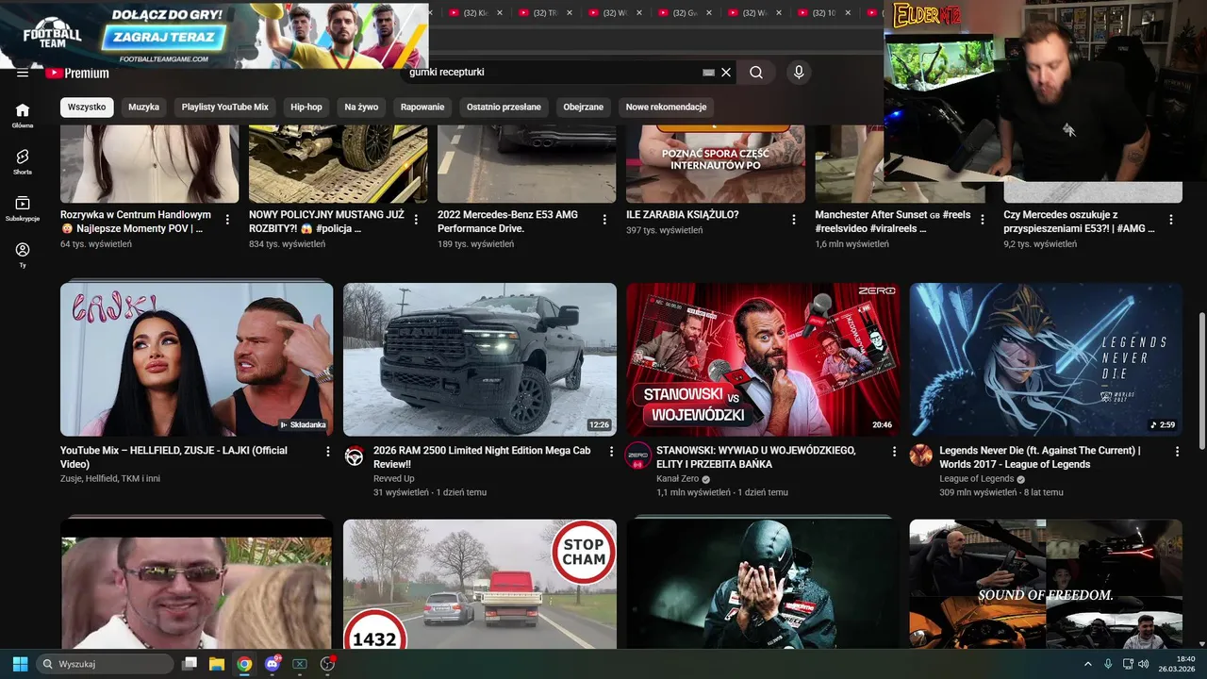Select the Rapowanie filter chip
Image resolution: width=1207 pixels, height=679 pixels.
click(x=422, y=107)
